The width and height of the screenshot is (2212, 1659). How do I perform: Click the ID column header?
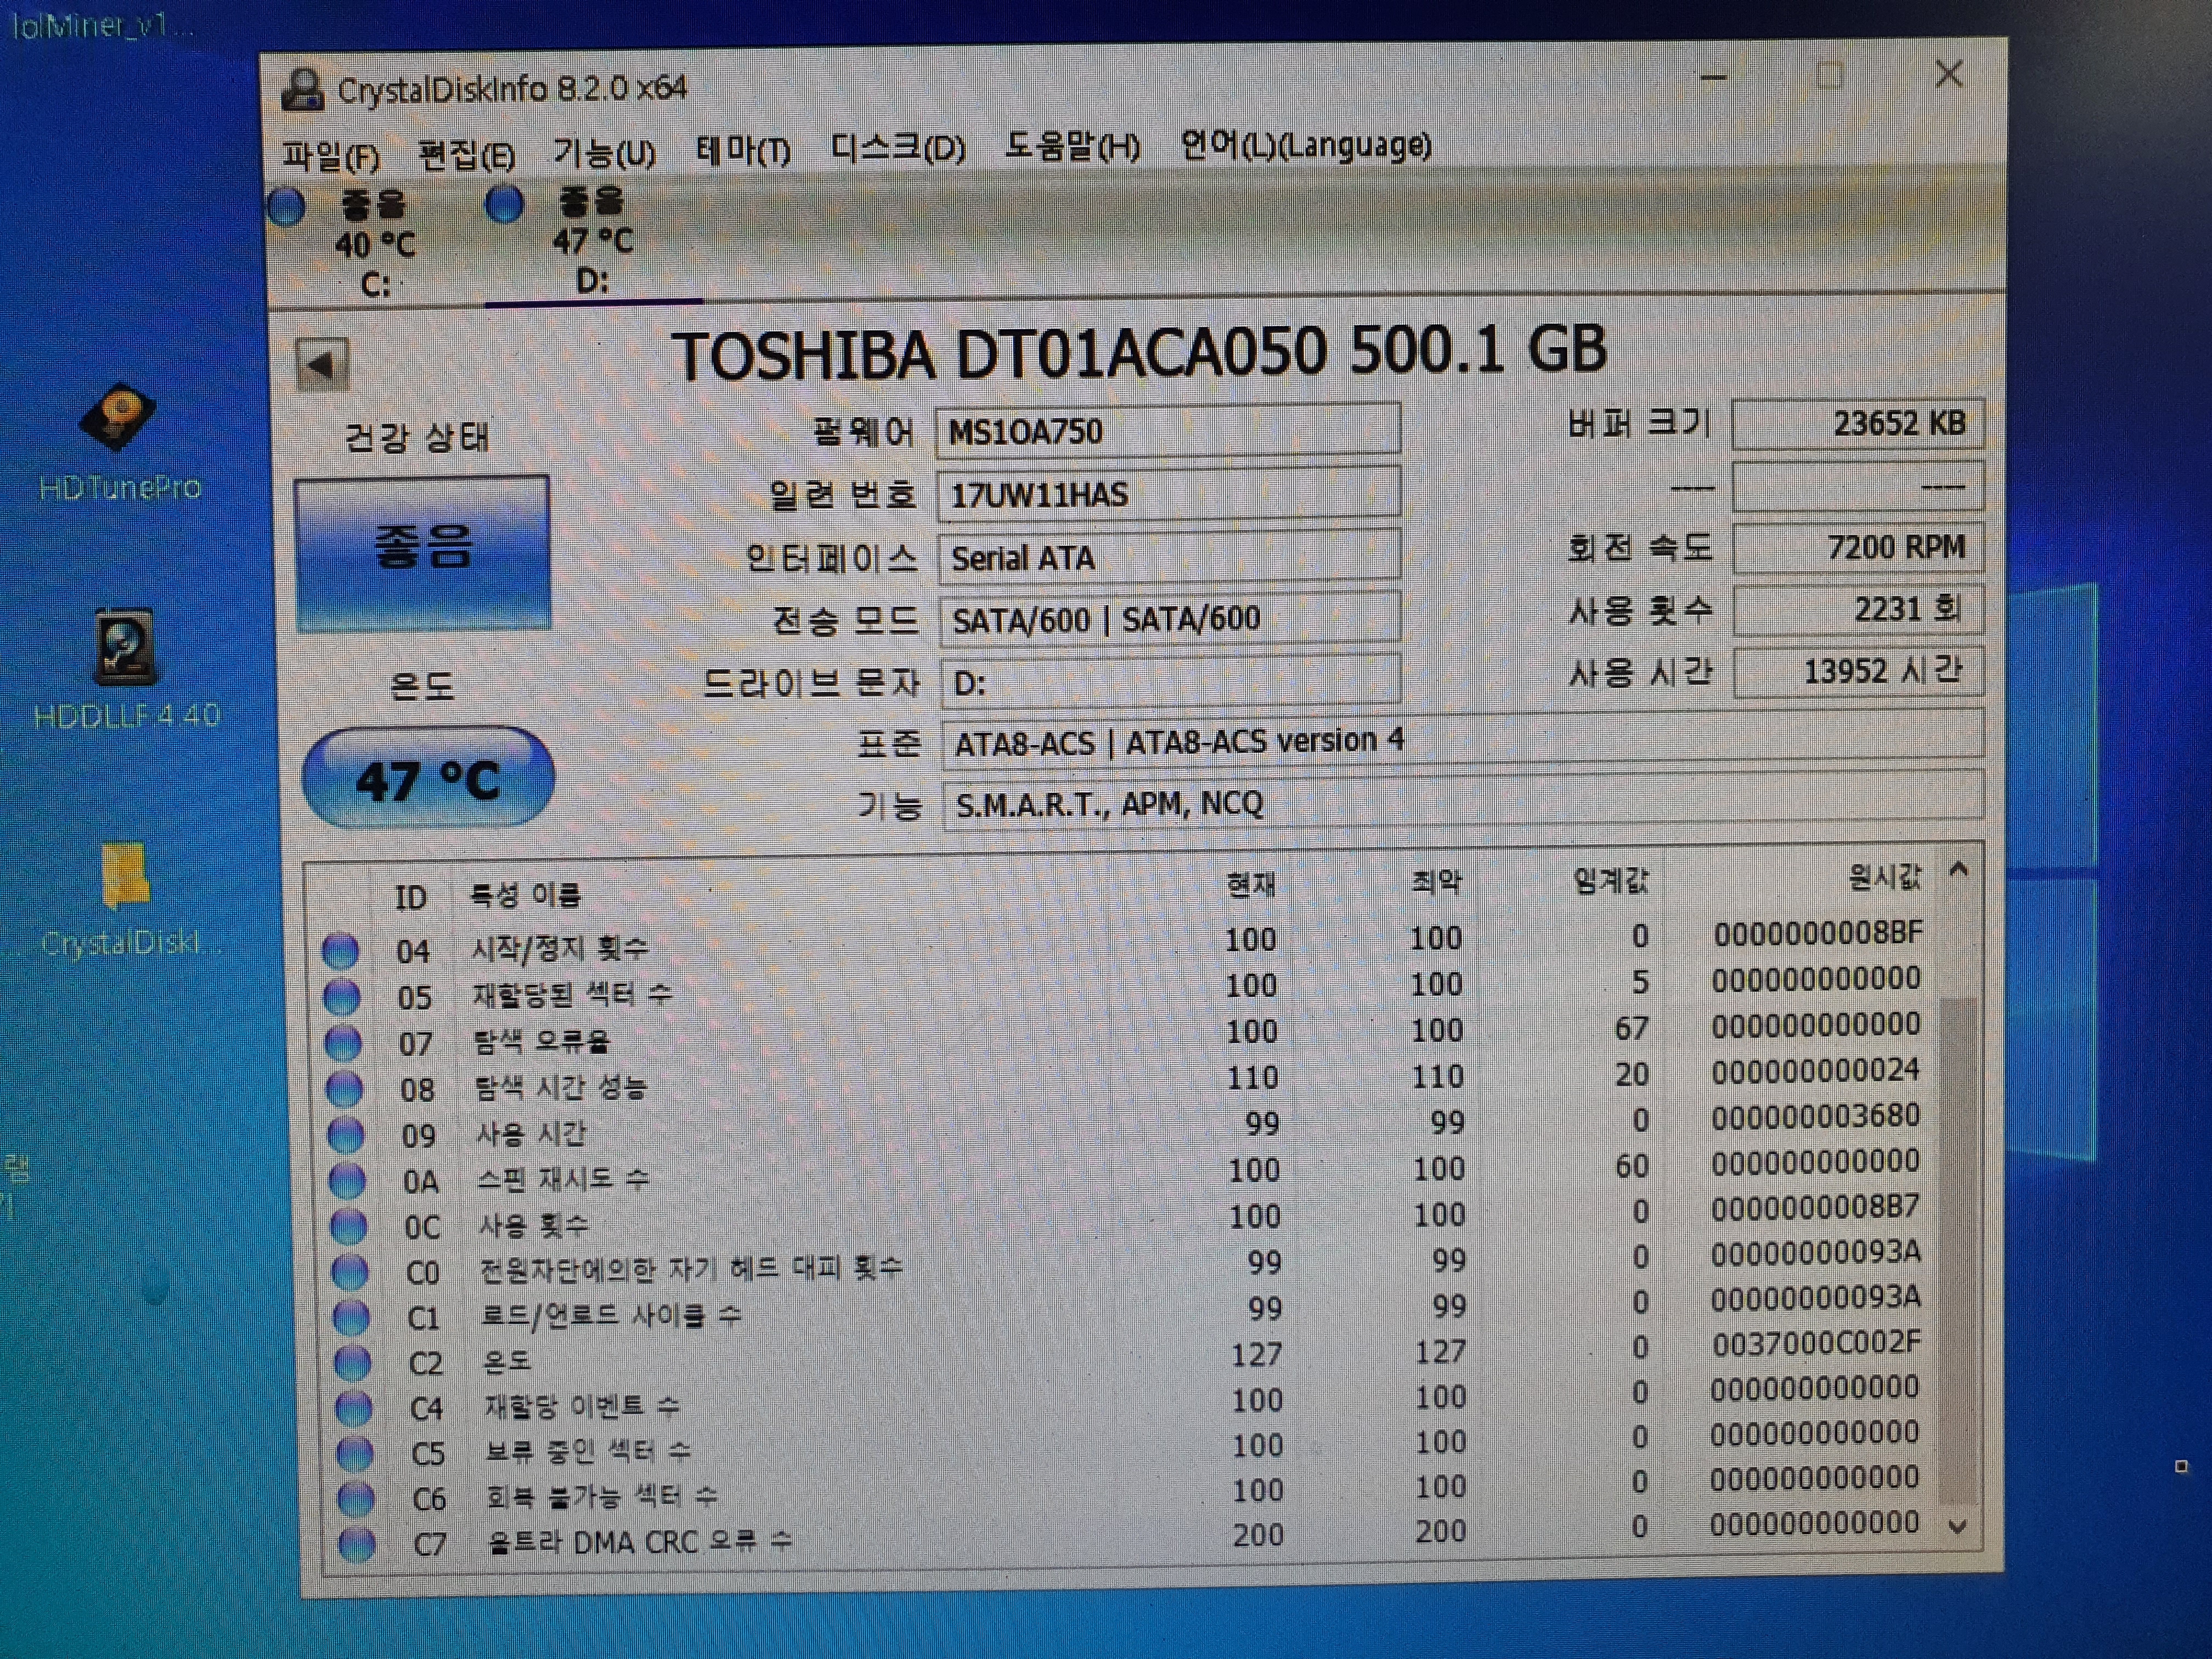point(410,897)
